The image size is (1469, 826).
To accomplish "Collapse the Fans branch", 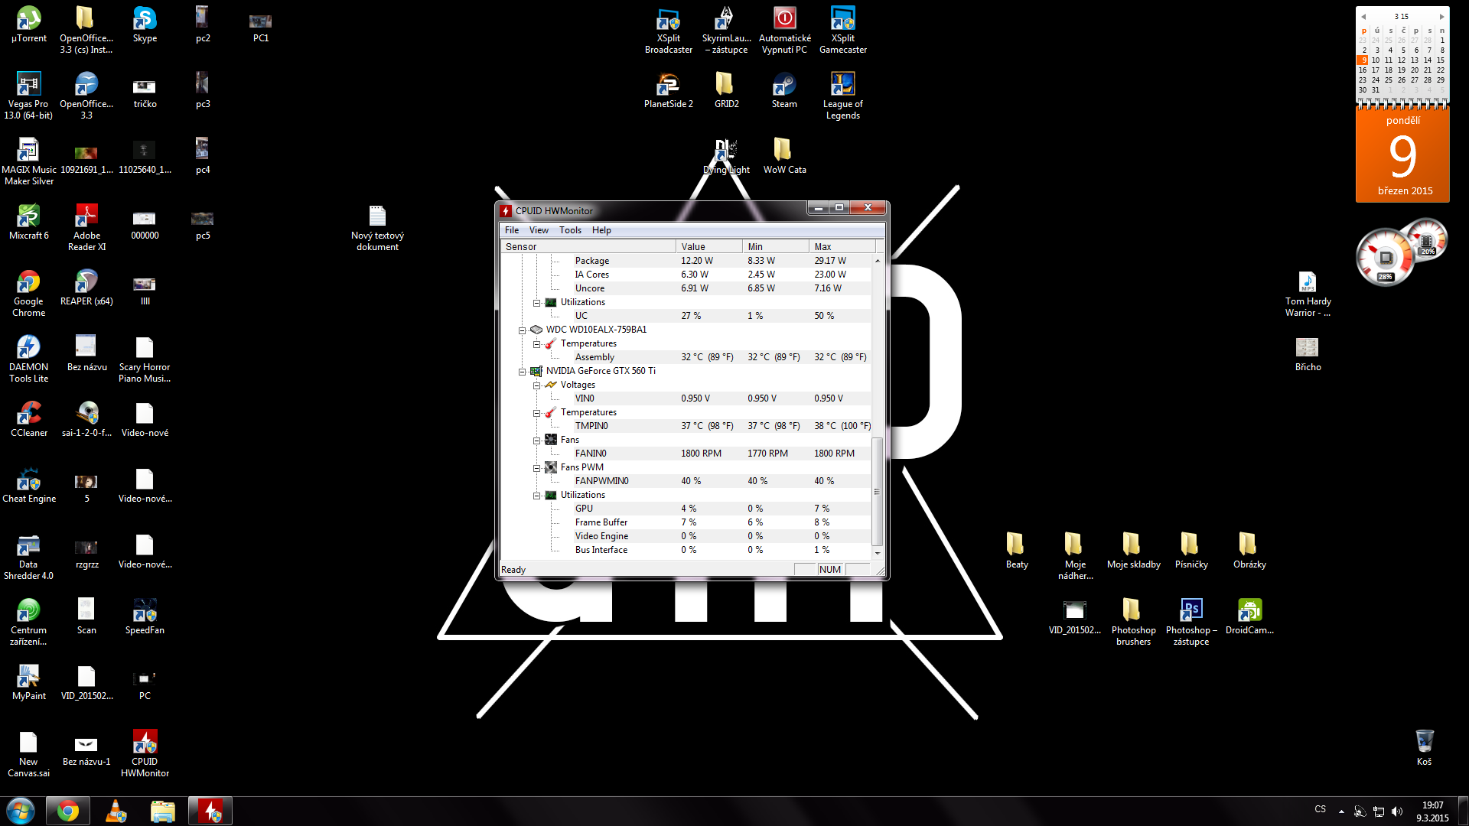I will pyautogui.click(x=536, y=441).
